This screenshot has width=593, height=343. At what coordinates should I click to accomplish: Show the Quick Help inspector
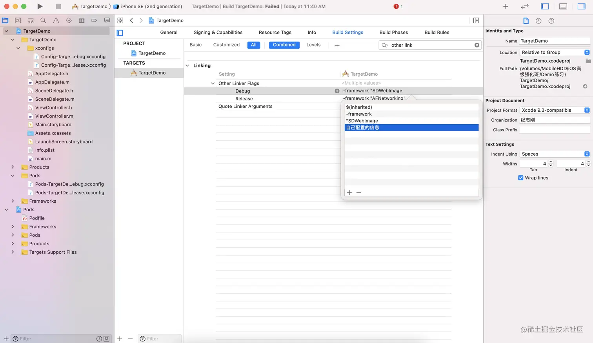coord(551,21)
